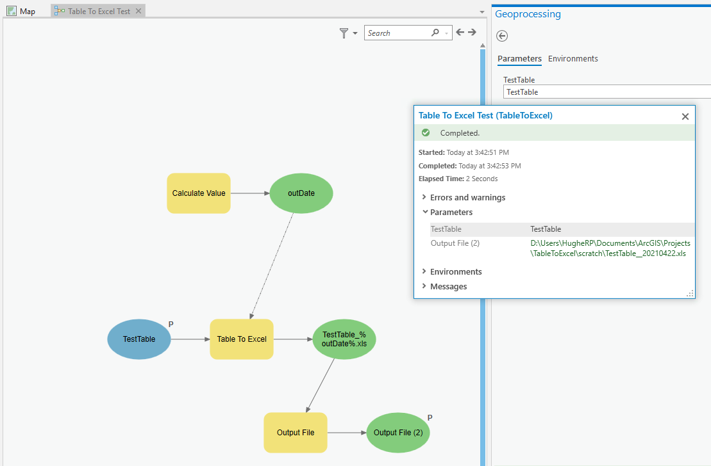Click the filter funnel icon
Image resolution: width=711 pixels, height=466 pixels.
coord(344,33)
